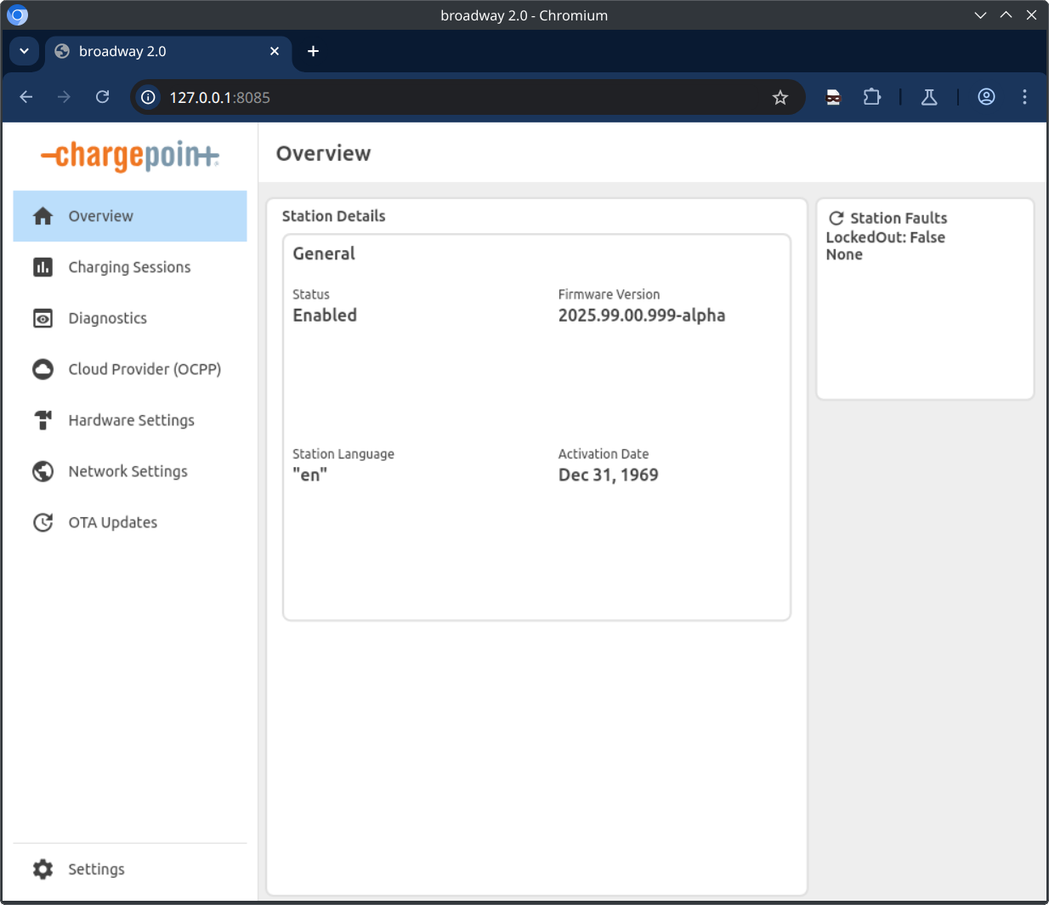Click the None faults text

pyautogui.click(x=844, y=254)
